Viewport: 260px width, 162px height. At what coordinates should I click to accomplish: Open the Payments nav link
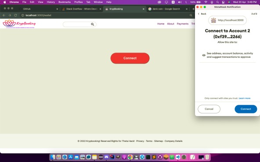click(x=183, y=24)
